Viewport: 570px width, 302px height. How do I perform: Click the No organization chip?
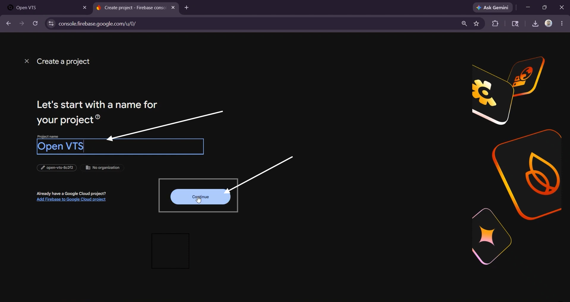click(102, 168)
